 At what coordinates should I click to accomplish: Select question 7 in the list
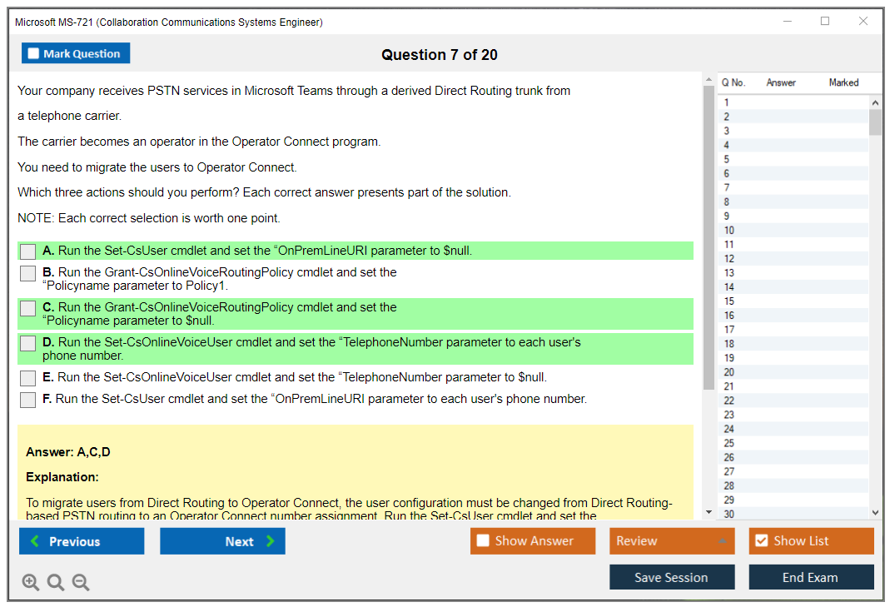(x=793, y=188)
